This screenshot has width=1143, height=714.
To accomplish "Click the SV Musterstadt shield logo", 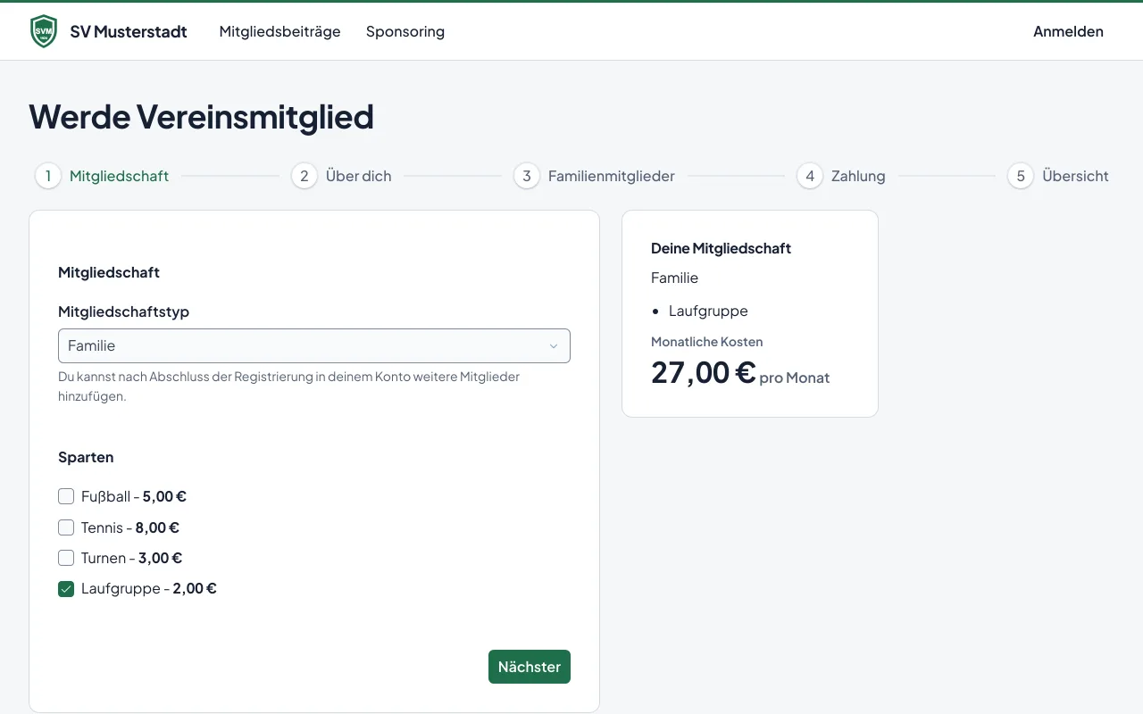I will [x=43, y=31].
